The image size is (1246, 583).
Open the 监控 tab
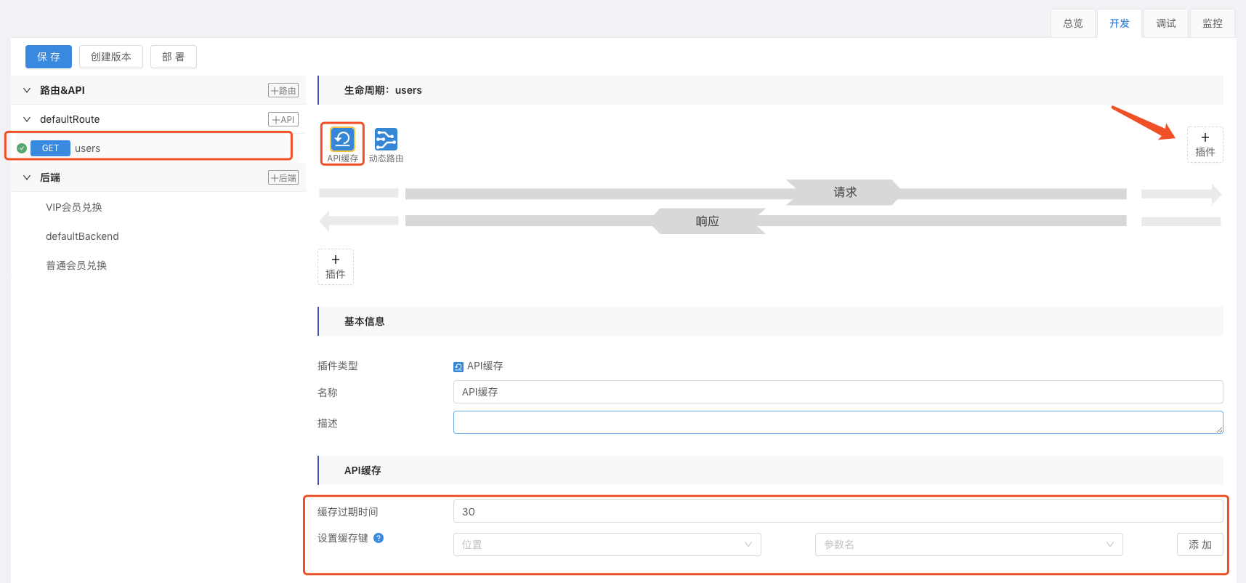(1212, 23)
